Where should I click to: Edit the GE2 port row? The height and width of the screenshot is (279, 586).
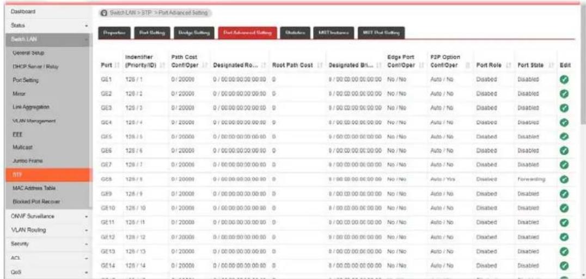point(564,94)
